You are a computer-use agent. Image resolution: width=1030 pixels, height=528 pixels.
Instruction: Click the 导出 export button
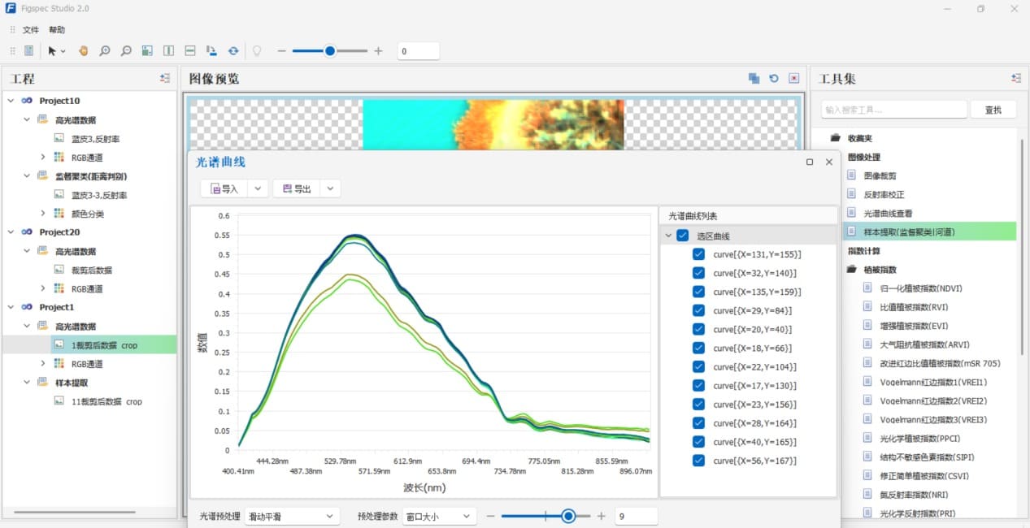pos(297,188)
